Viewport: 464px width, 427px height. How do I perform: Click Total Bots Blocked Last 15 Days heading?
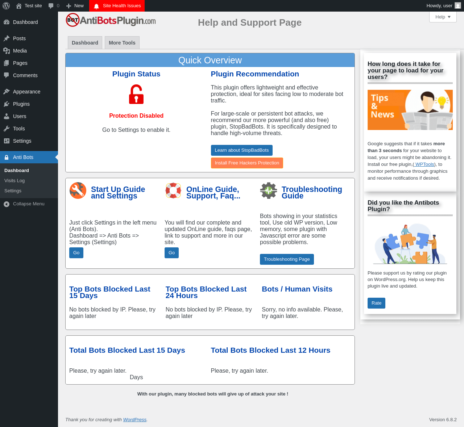pyautogui.click(x=127, y=350)
